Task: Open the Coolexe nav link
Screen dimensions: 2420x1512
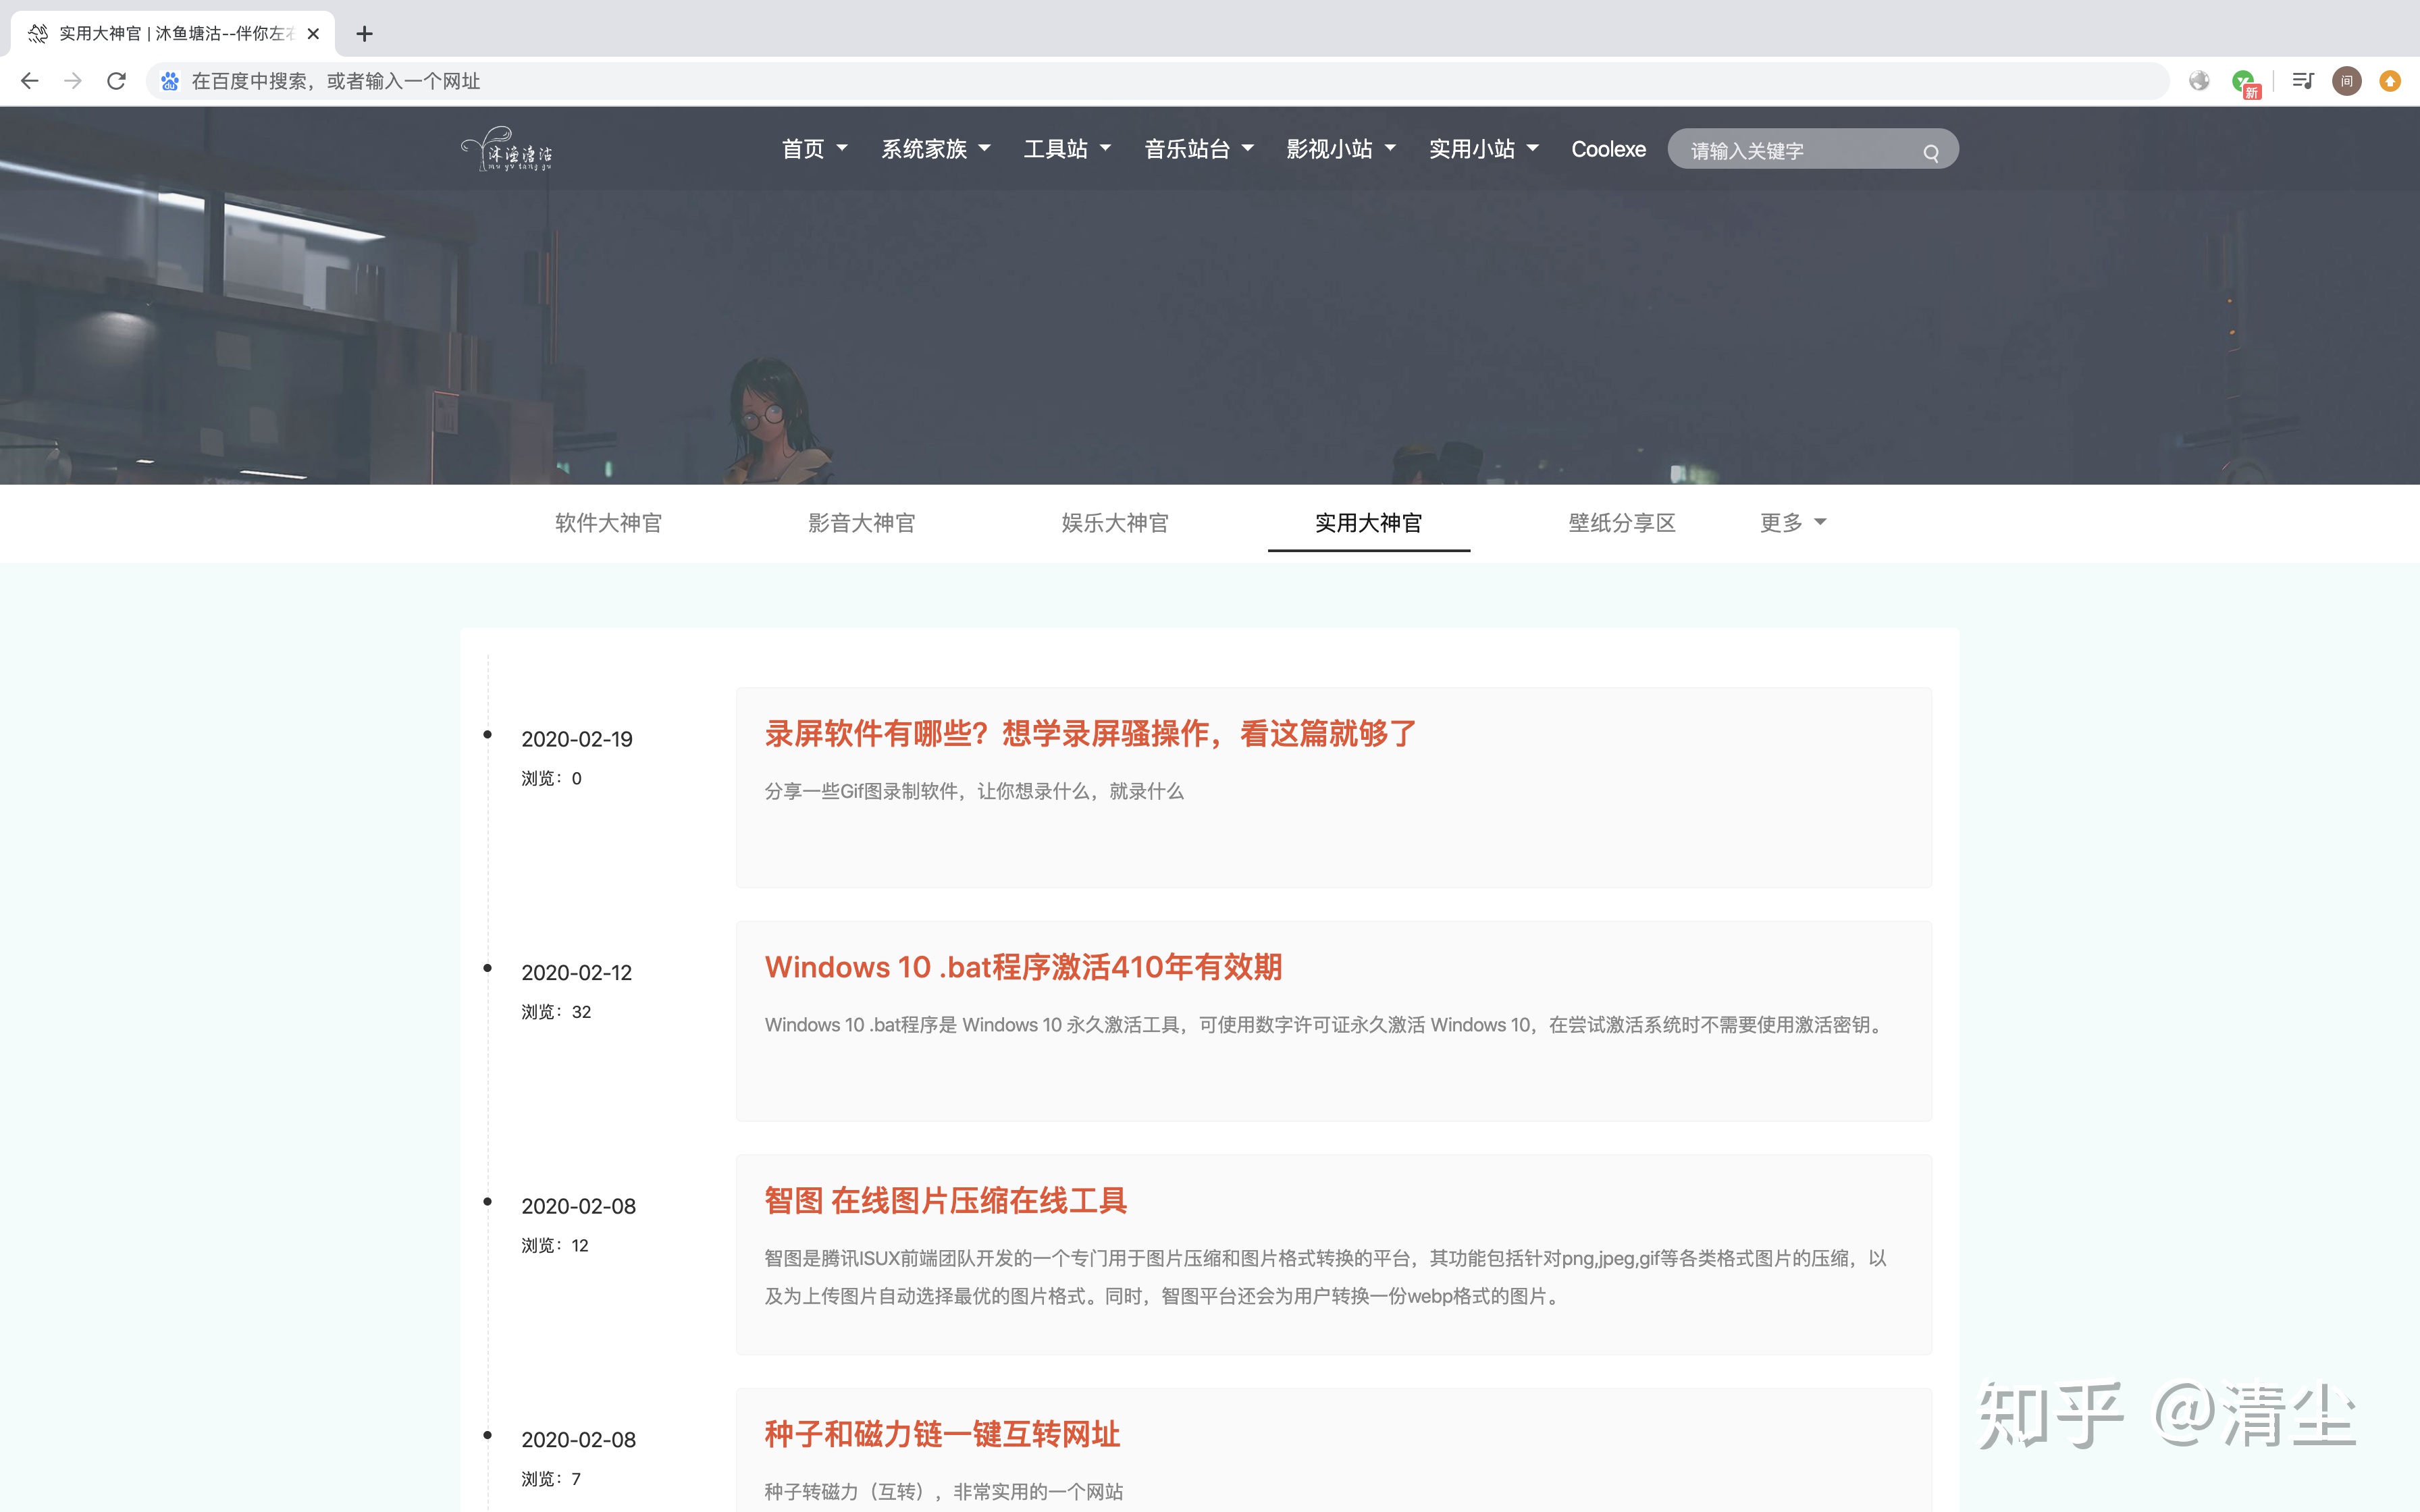Action: pos(1608,149)
